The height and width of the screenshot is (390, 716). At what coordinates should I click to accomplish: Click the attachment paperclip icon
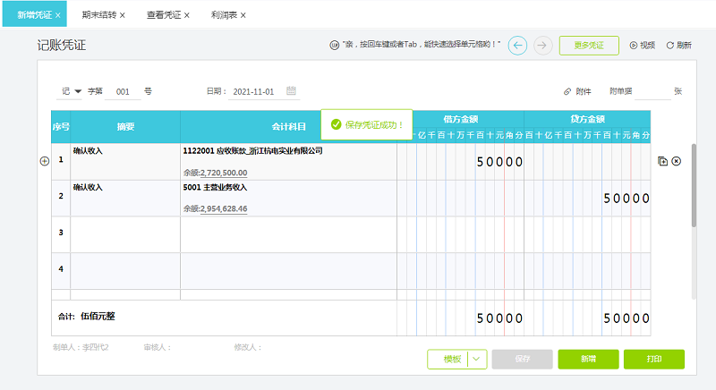pyautogui.click(x=567, y=91)
